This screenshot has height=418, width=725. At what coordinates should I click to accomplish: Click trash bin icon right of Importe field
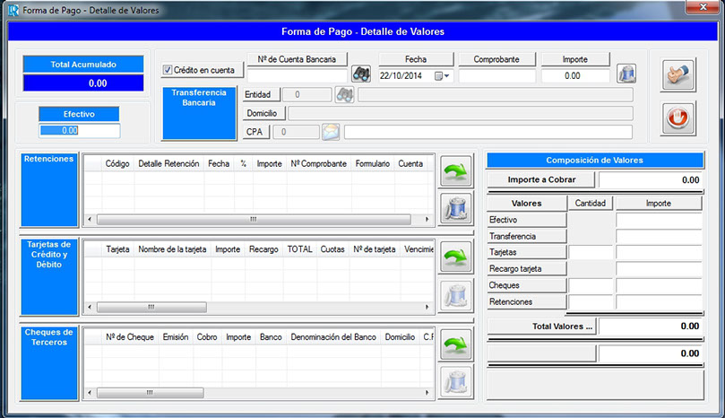coord(626,74)
